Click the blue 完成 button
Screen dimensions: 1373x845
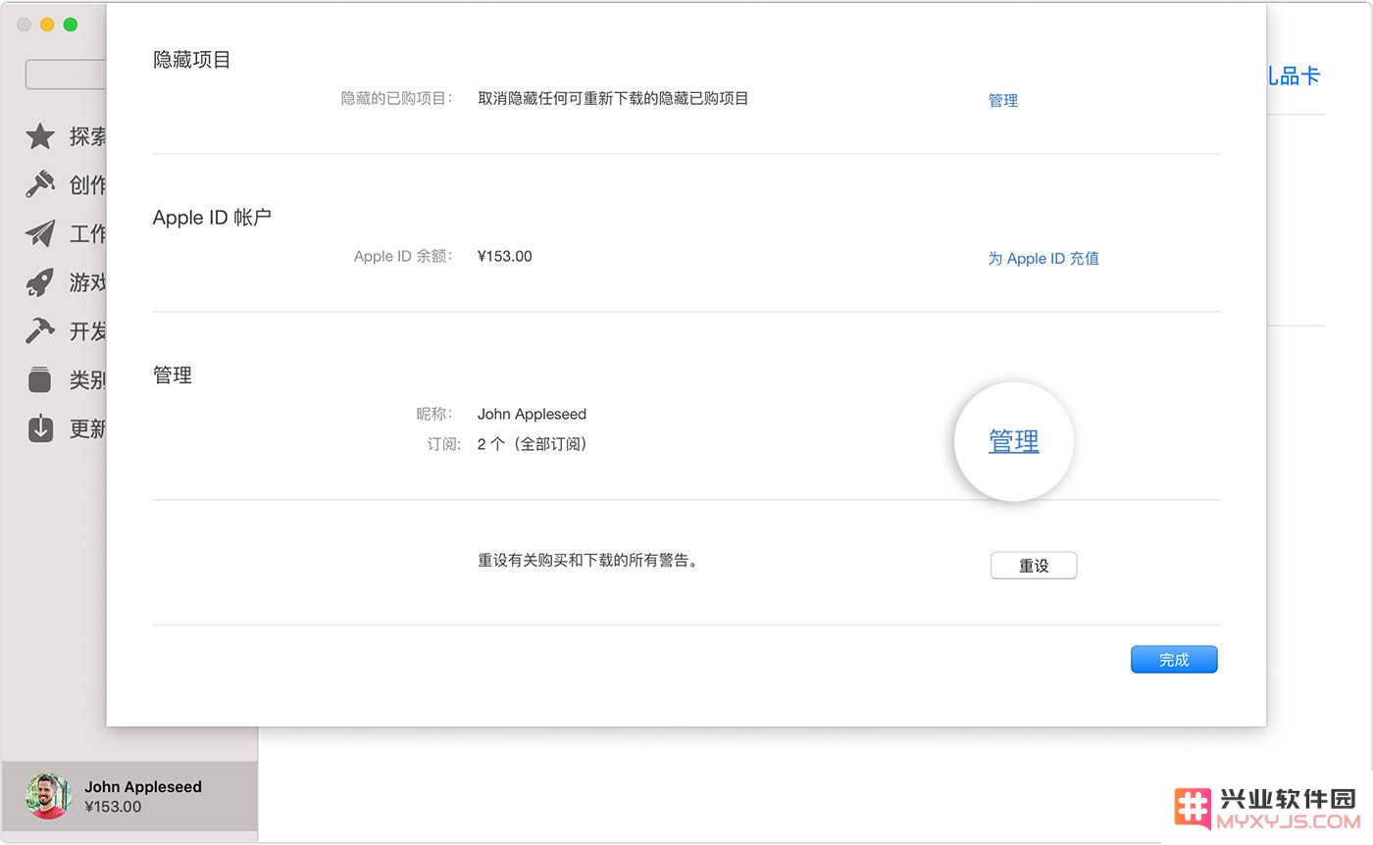click(1174, 660)
